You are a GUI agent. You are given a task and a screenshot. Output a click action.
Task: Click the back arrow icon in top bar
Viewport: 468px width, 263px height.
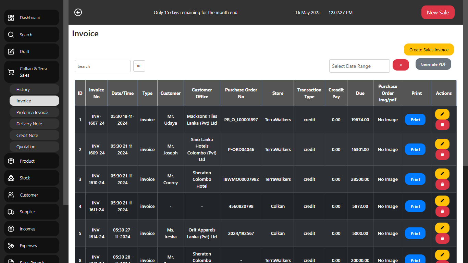pos(78,12)
